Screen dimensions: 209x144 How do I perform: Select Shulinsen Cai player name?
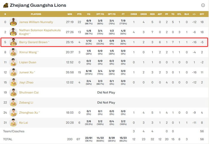click(x=29, y=93)
